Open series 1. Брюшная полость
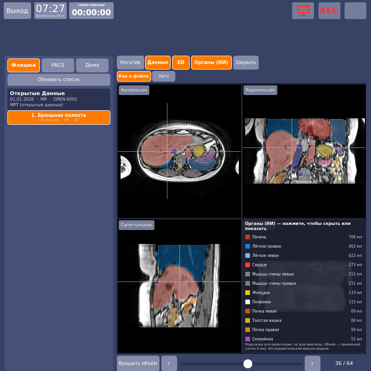Viewport: 371px width, 371px height. click(59, 117)
